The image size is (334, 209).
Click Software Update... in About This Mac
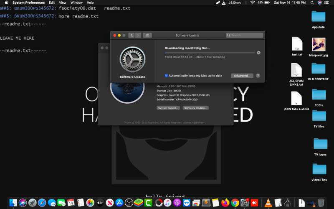(195, 108)
